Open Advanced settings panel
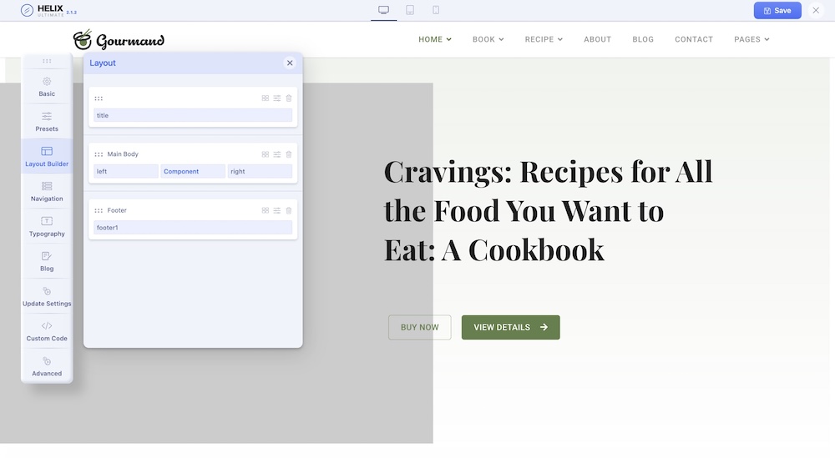This screenshot has height=458, width=835. click(47, 366)
